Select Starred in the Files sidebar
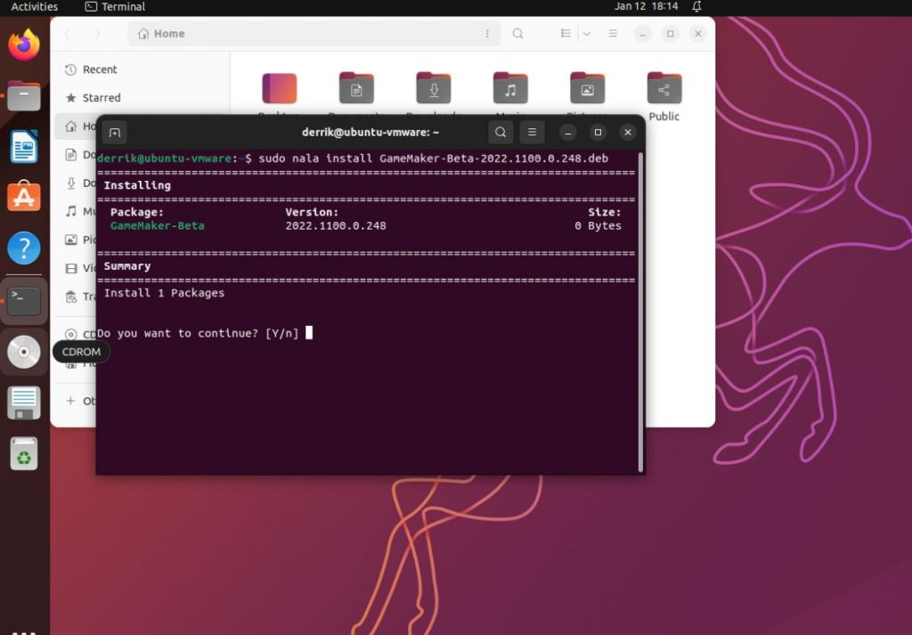The image size is (912, 635). pos(97,98)
